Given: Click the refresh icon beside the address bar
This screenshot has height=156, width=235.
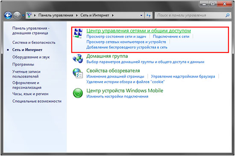Looking at the screenshot, I should (148, 15).
